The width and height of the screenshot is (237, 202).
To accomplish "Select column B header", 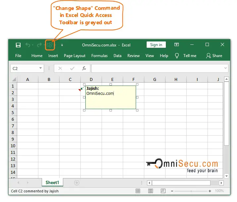I will pyautogui.click(x=49, y=80).
